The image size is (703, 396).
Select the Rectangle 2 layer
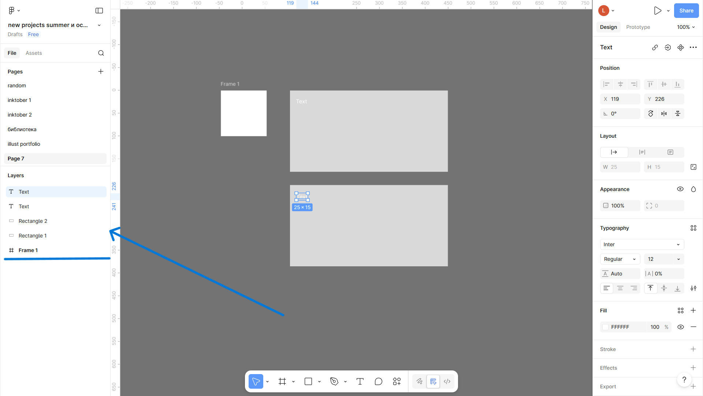coord(33,221)
